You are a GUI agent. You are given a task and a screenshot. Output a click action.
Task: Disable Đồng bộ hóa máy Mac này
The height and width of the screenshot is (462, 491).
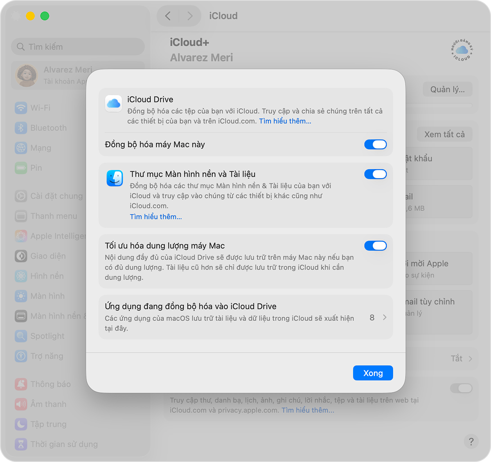point(375,144)
